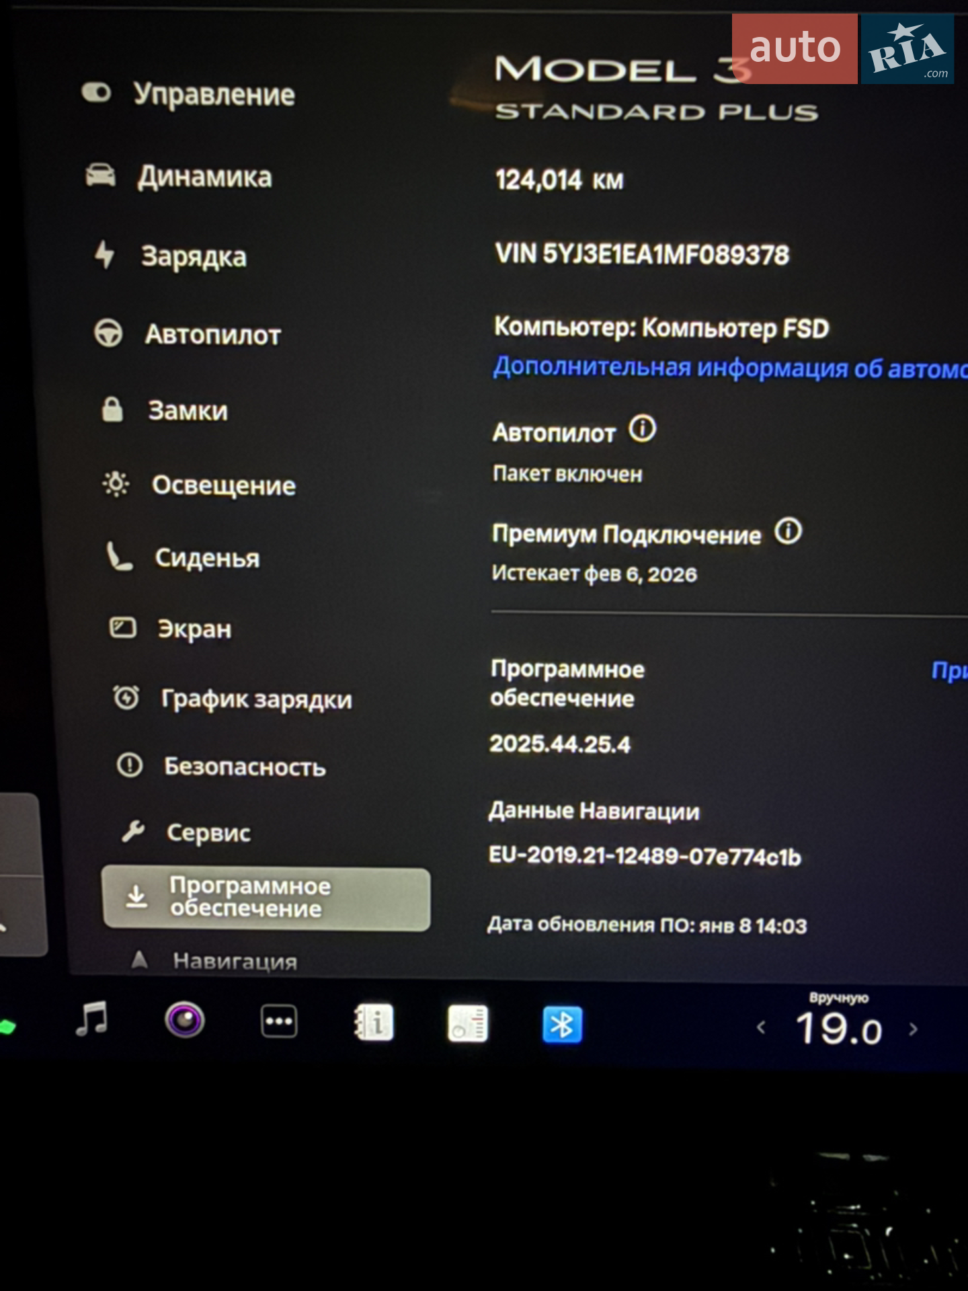Tap the VIN 5YJ3E1EA1MF089378 text
The image size is (968, 1291).
642,254
